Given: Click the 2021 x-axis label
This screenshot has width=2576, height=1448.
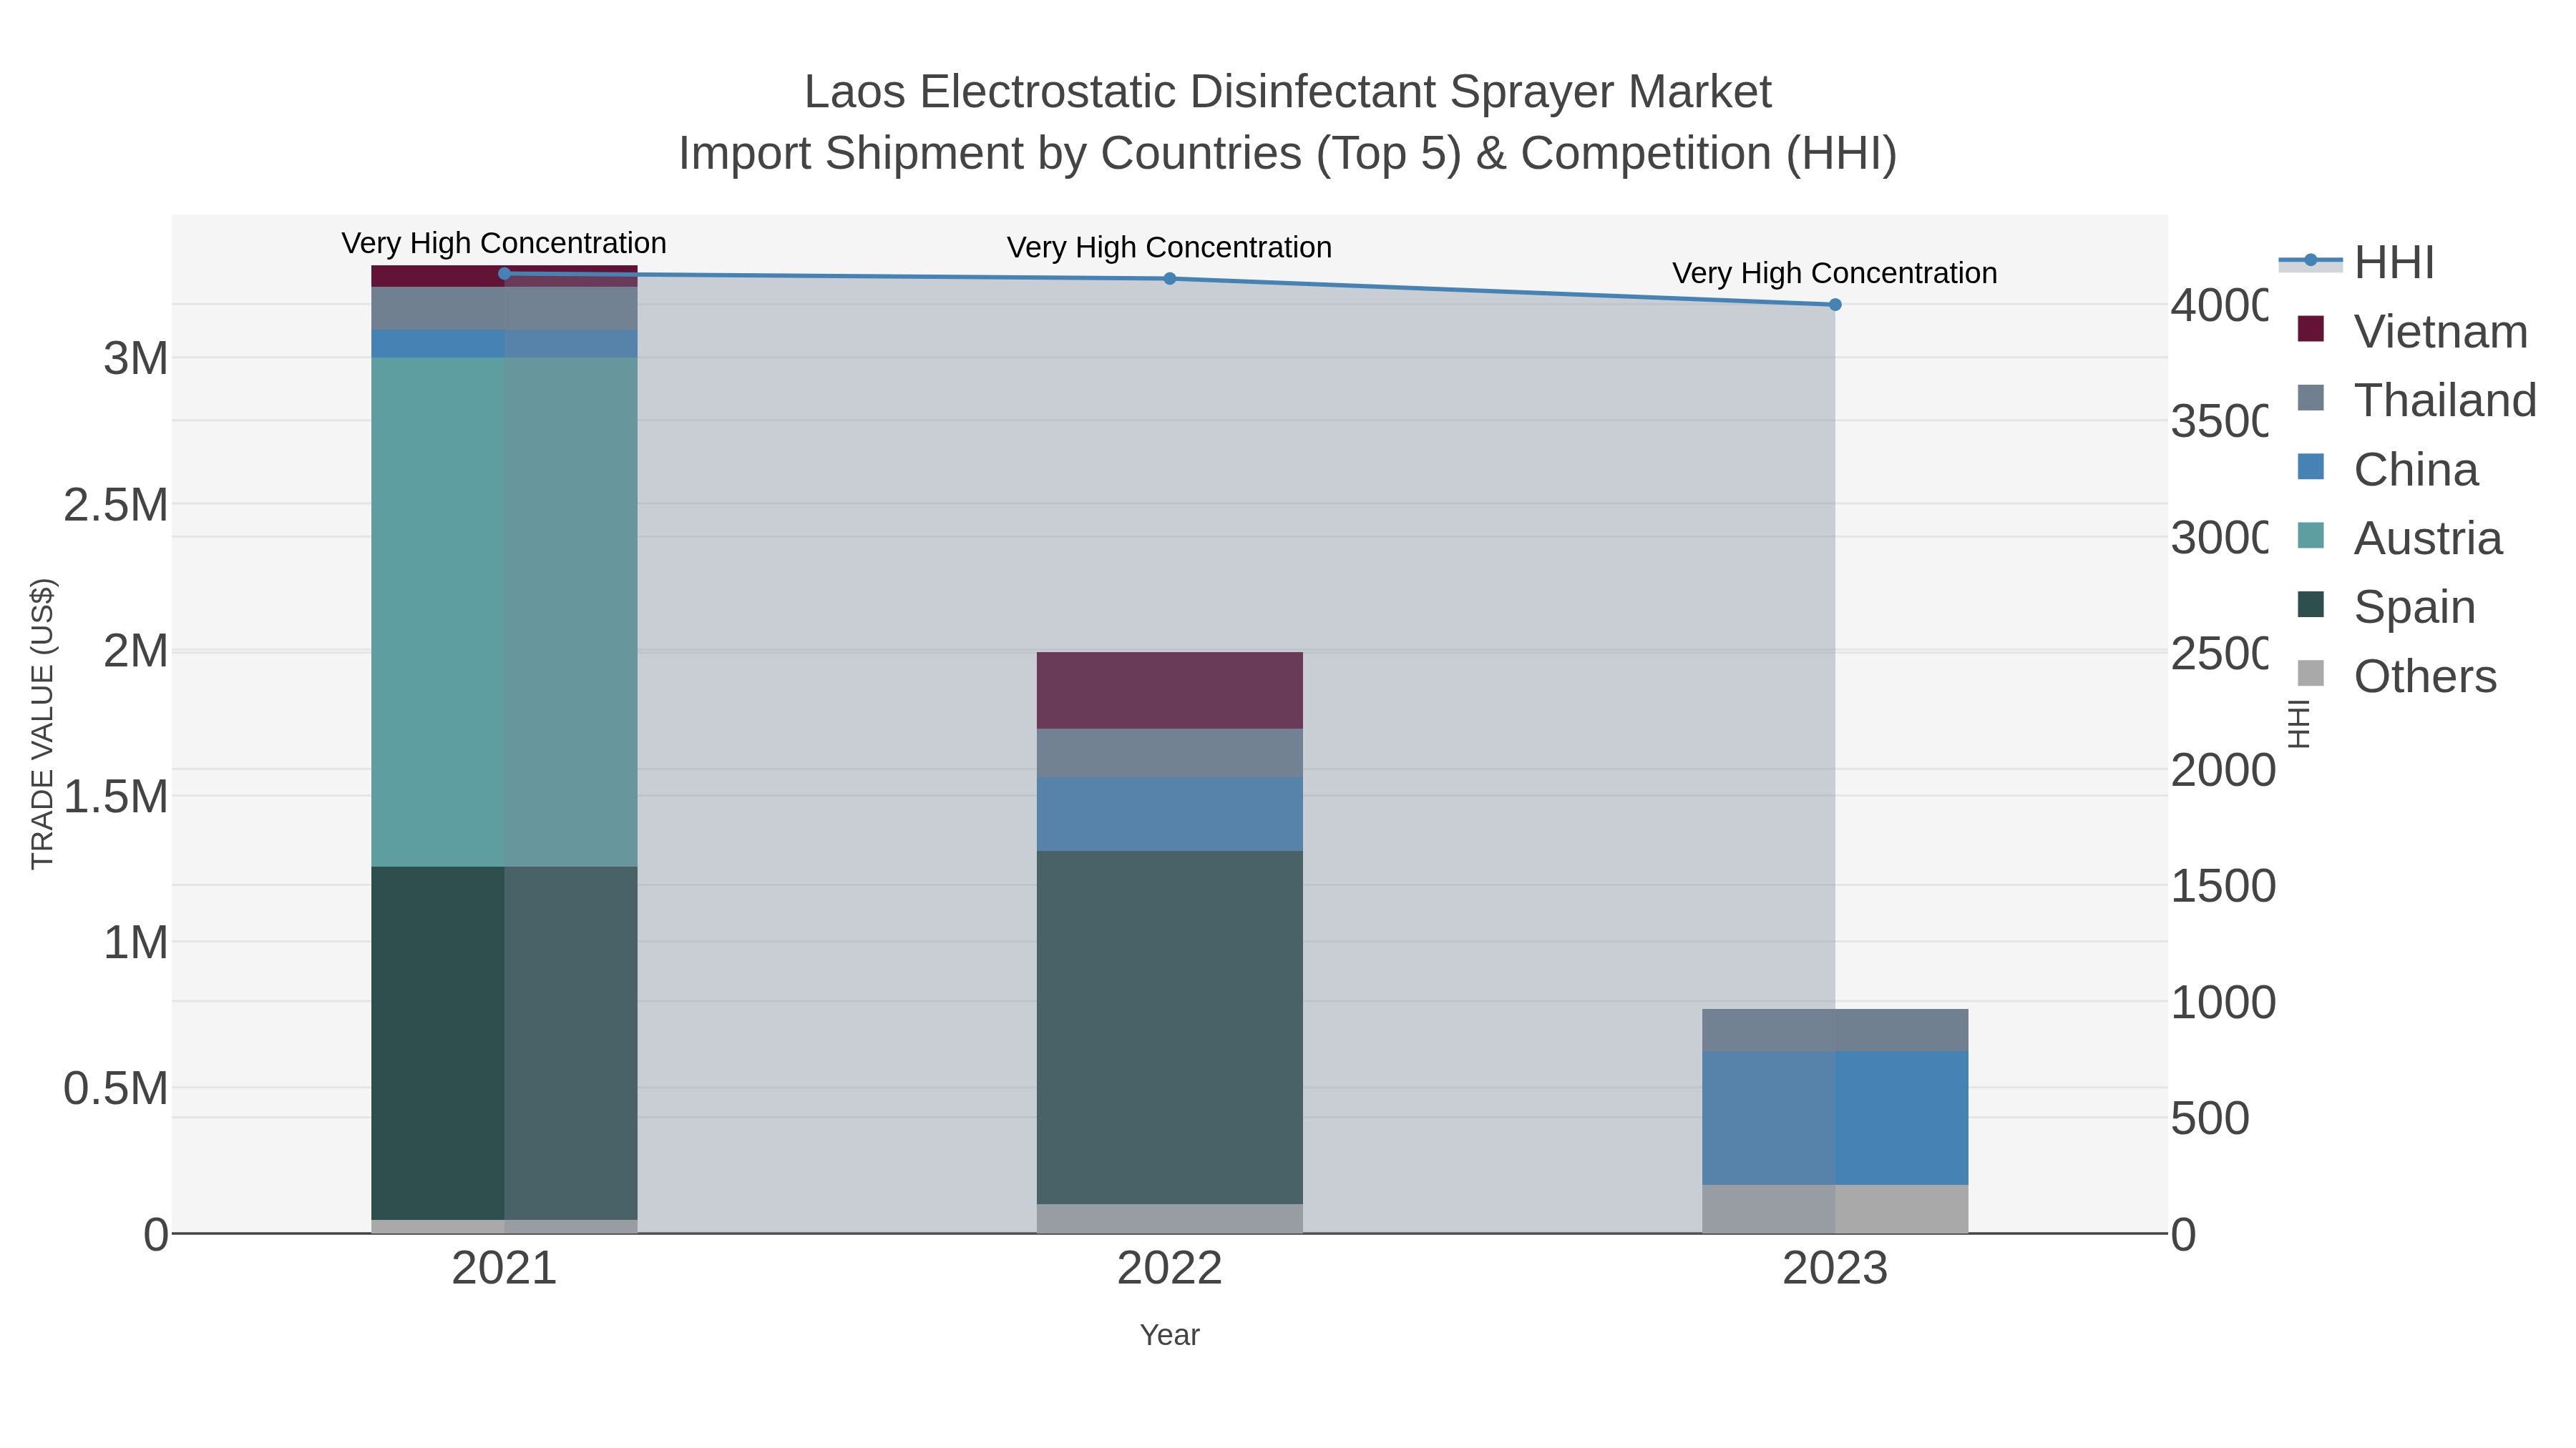Looking at the screenshot, I should point(504,1269).
